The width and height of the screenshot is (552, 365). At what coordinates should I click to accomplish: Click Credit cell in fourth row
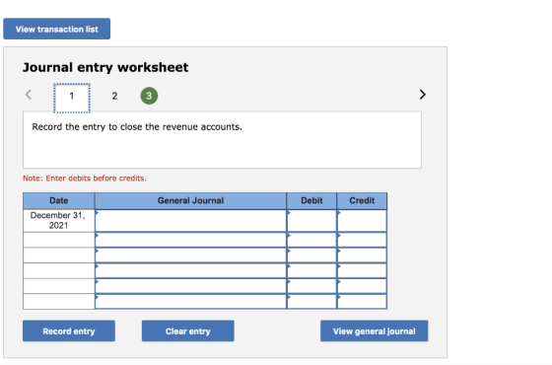[362, 271]
